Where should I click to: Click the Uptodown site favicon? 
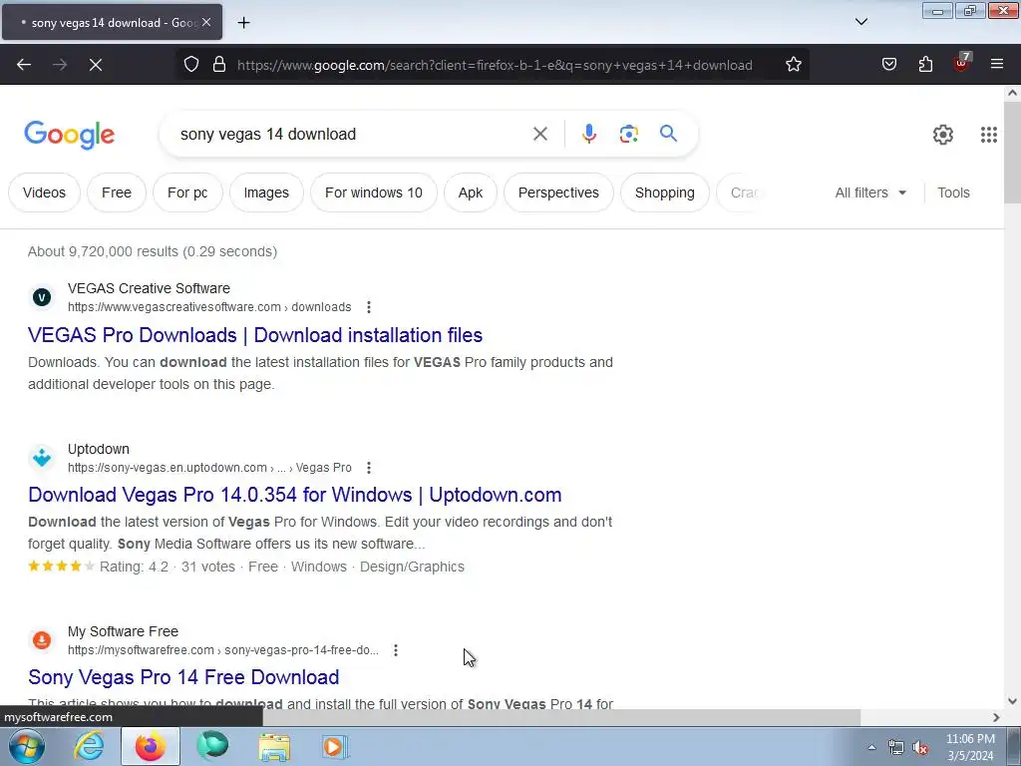42,458
